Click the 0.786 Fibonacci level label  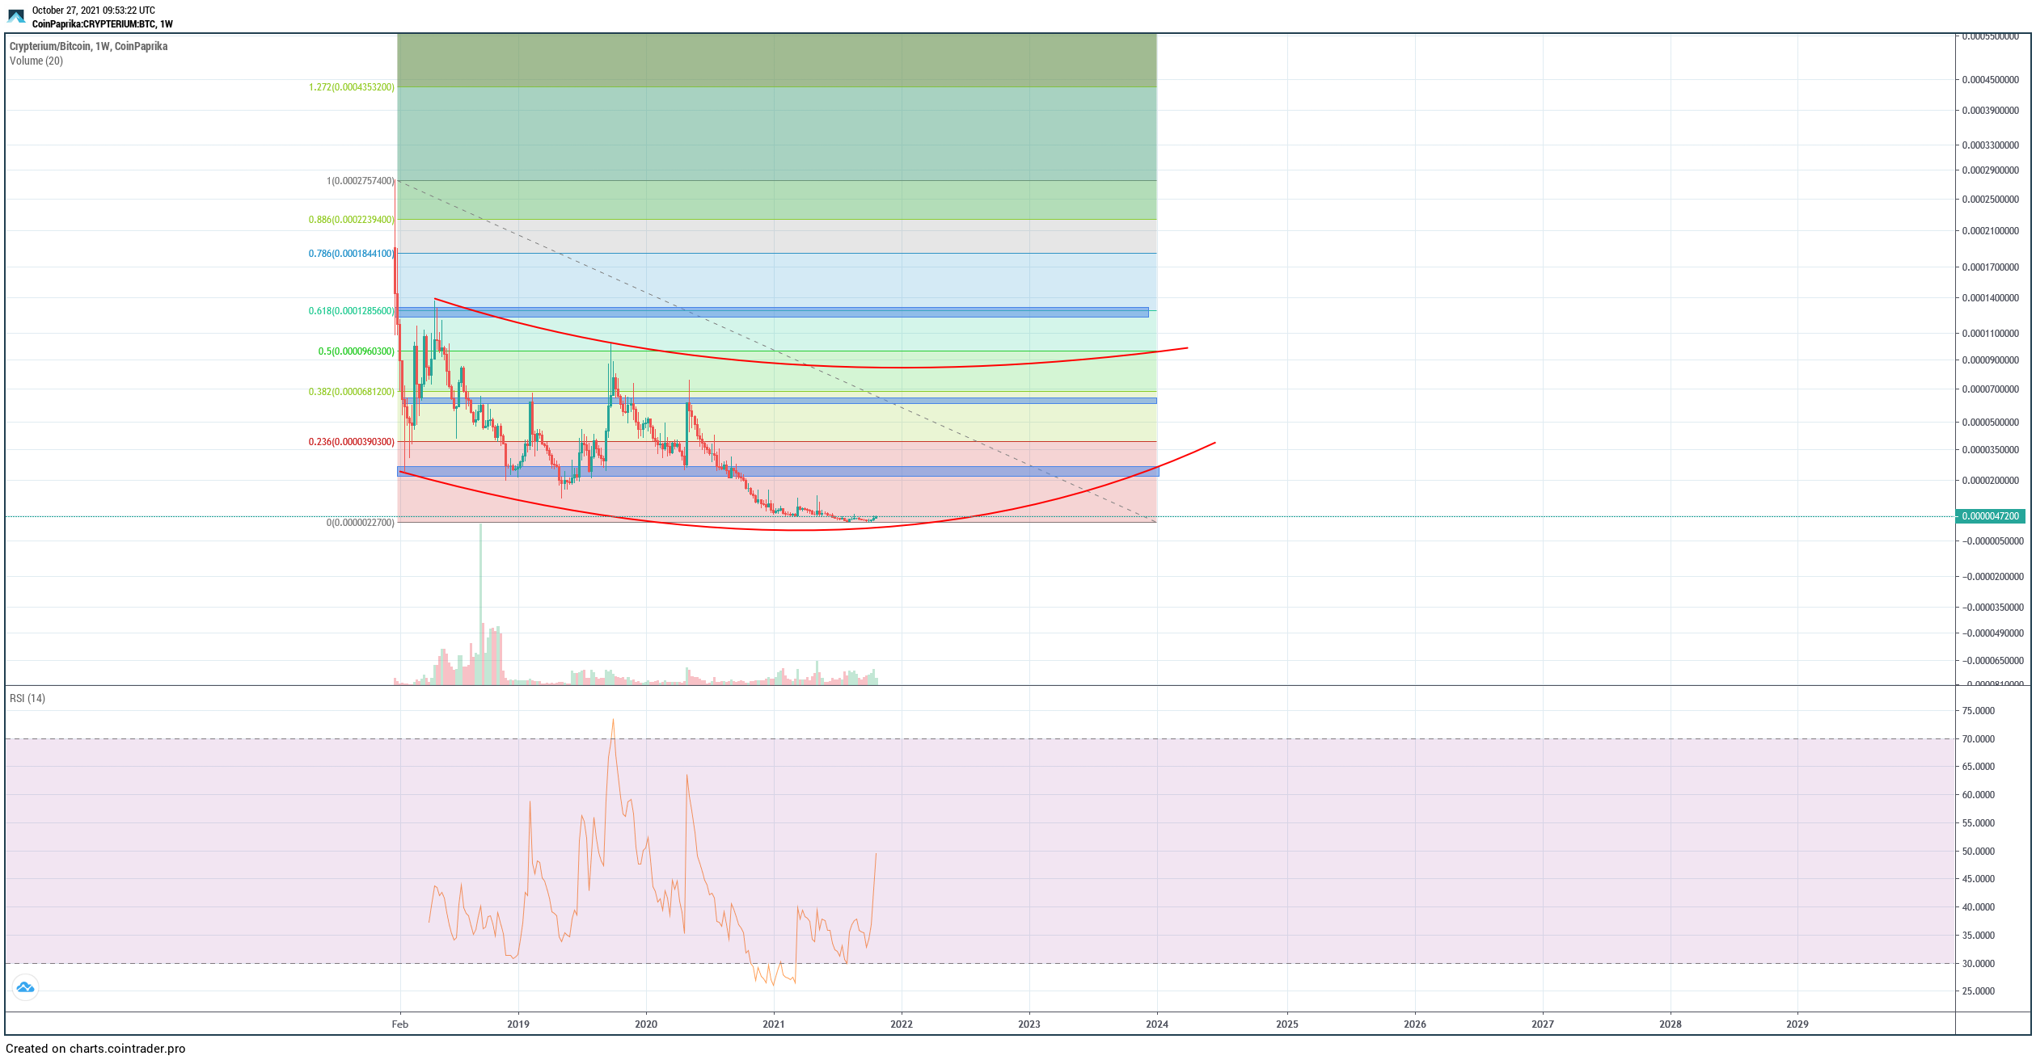tap(351, 254)
